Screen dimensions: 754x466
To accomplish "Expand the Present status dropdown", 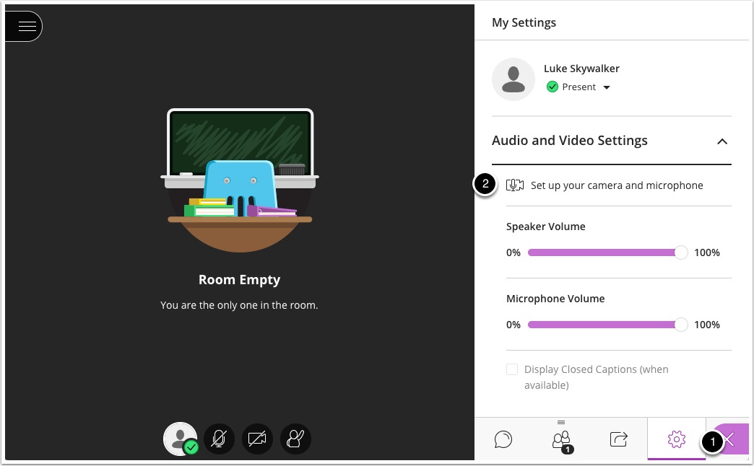I will 606,87.
